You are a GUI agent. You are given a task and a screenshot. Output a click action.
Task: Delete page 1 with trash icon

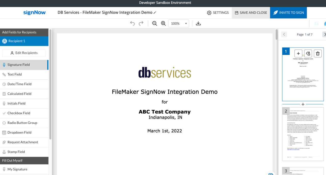pyautogui.click(x=318, y=53)
